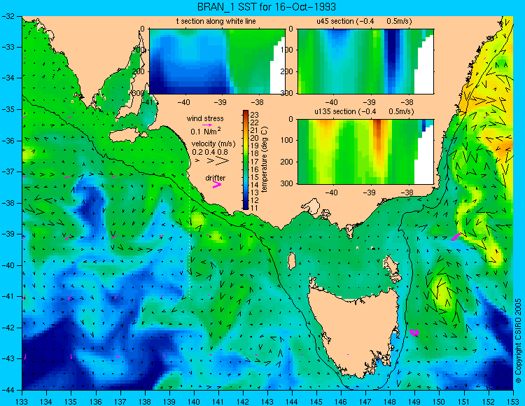Select the 'temperature (deg C)' label

[x=265, y=160]
